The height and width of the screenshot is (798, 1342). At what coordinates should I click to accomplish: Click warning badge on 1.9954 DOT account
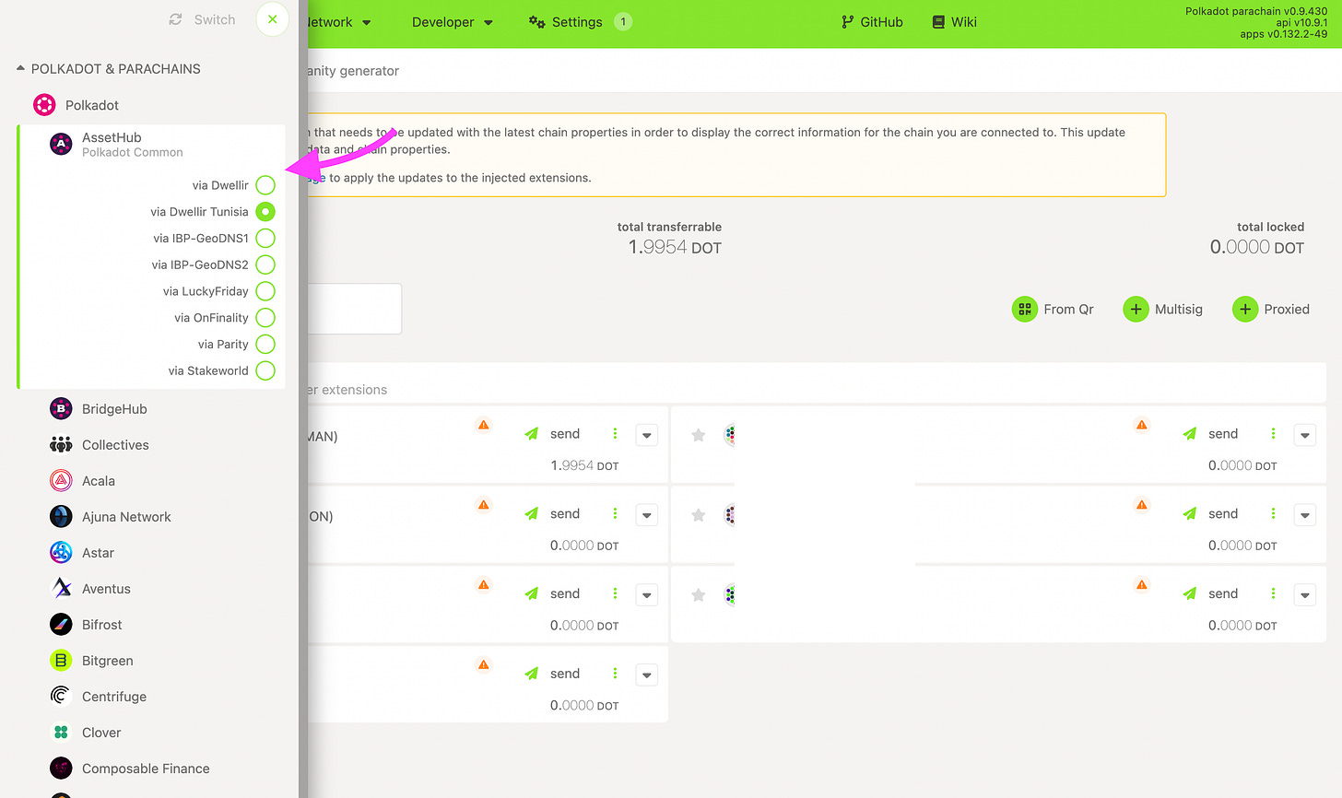[x=483, y=425]
